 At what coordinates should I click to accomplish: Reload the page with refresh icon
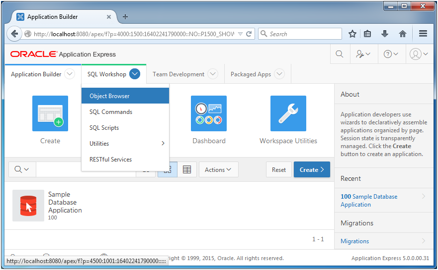pos(249,34)
